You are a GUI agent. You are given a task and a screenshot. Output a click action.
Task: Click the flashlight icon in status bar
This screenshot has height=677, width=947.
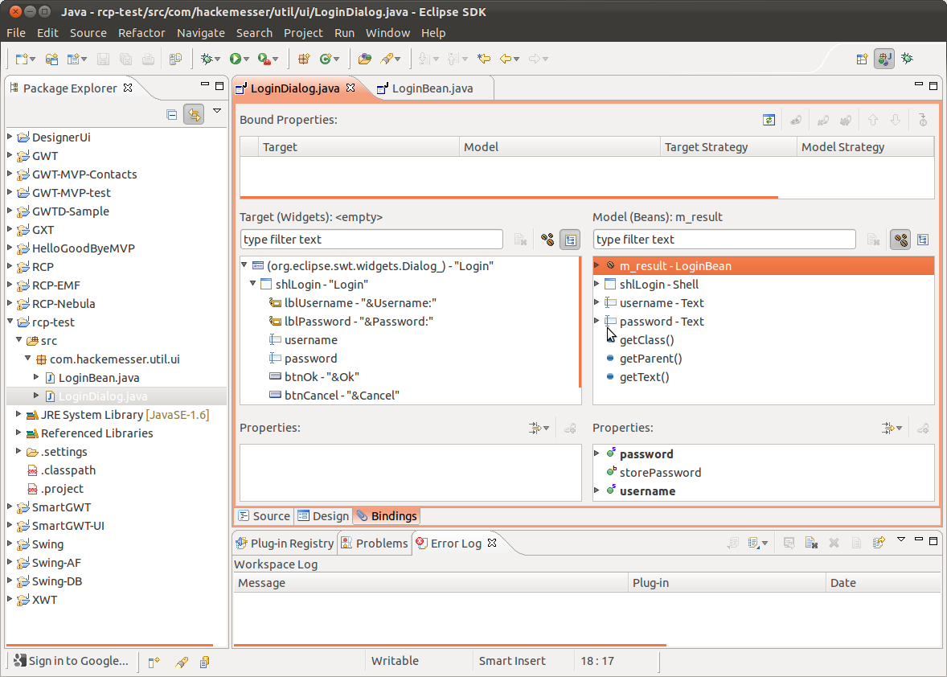(181, 663)
